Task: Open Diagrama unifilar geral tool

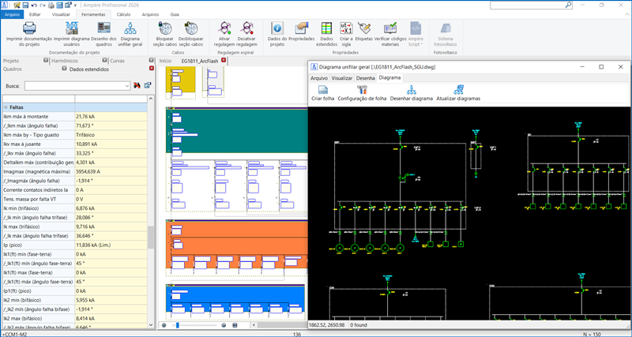Action: tap(130, 28)
